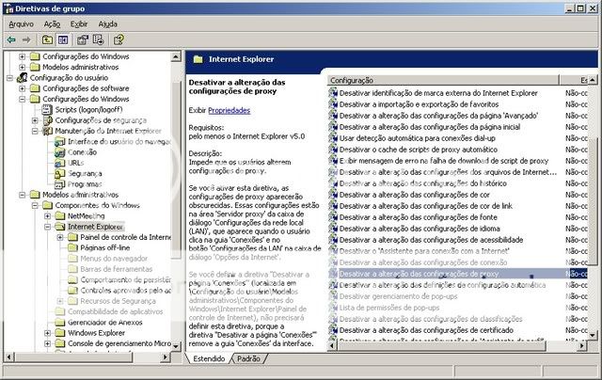Select Compatibilidade de aplicativos in the tree

[x=115, y=311]
